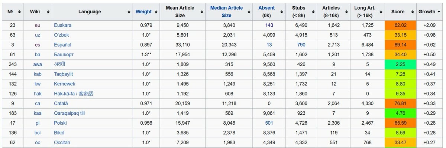Open the Euskara language link
Viewport: 446px width, 148px height.
pyautogui.click(x=62, y=25)
